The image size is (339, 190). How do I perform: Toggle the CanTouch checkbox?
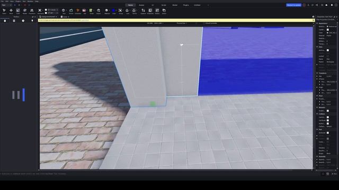point(328,120)
